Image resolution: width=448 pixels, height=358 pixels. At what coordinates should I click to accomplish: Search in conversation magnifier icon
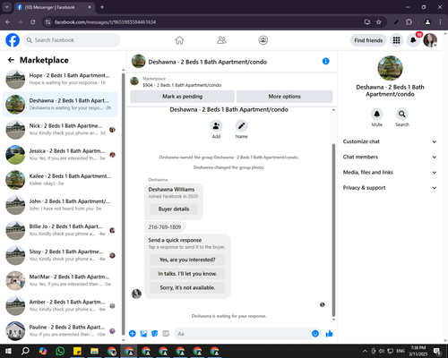[402, 114]
